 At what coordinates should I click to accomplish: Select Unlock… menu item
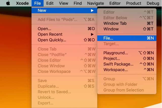point(64,97)
